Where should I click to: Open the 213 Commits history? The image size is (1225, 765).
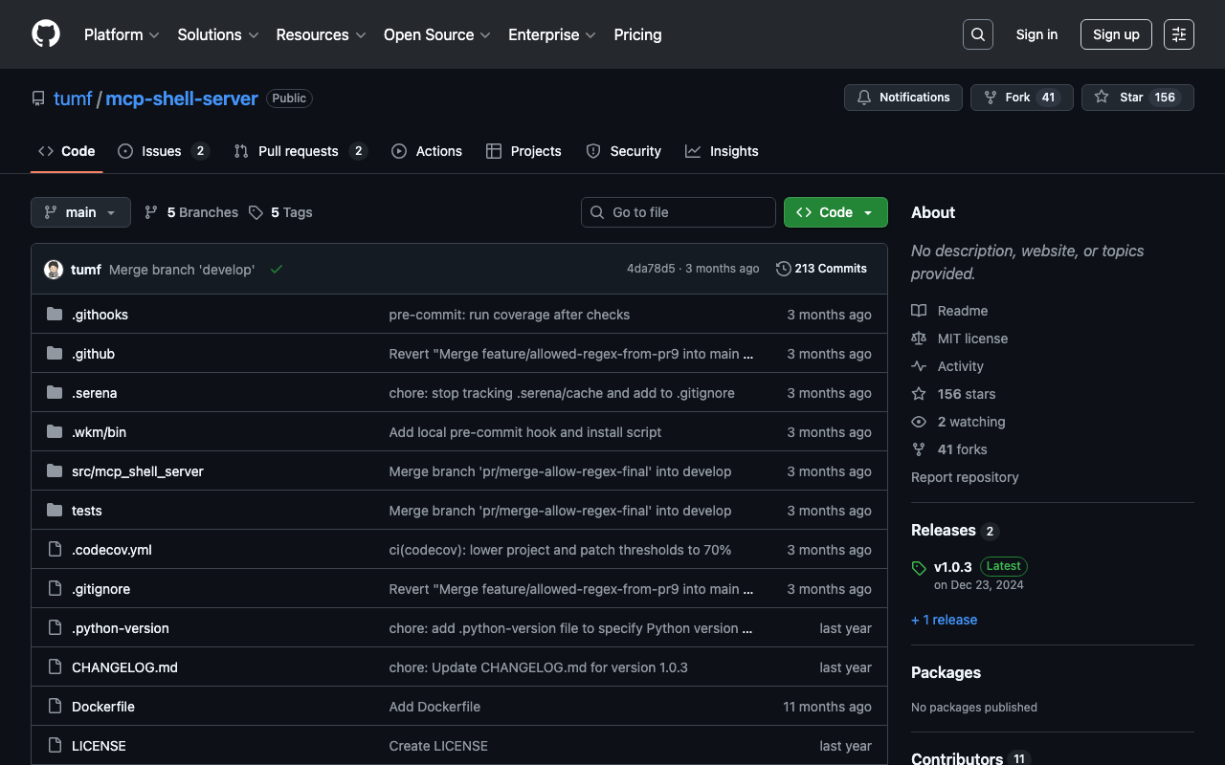point(821,269)
